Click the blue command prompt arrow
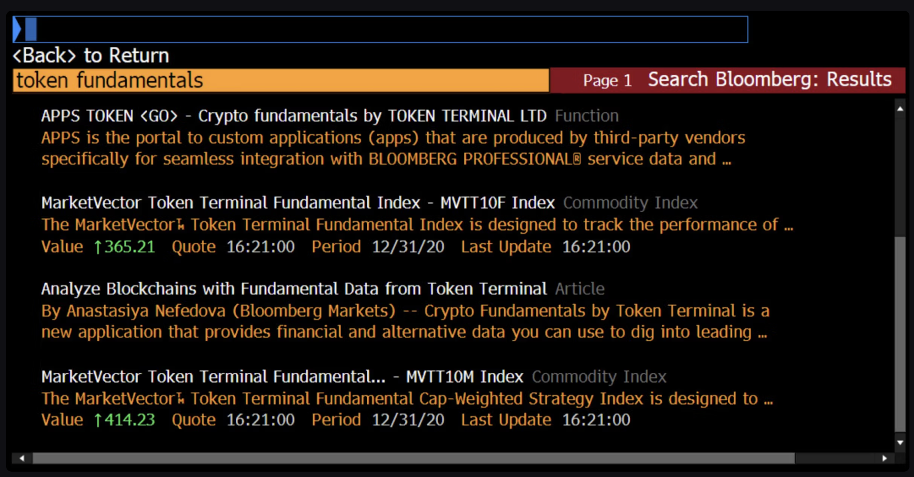This screenshot has width=914, height=477. coord(17,29)
